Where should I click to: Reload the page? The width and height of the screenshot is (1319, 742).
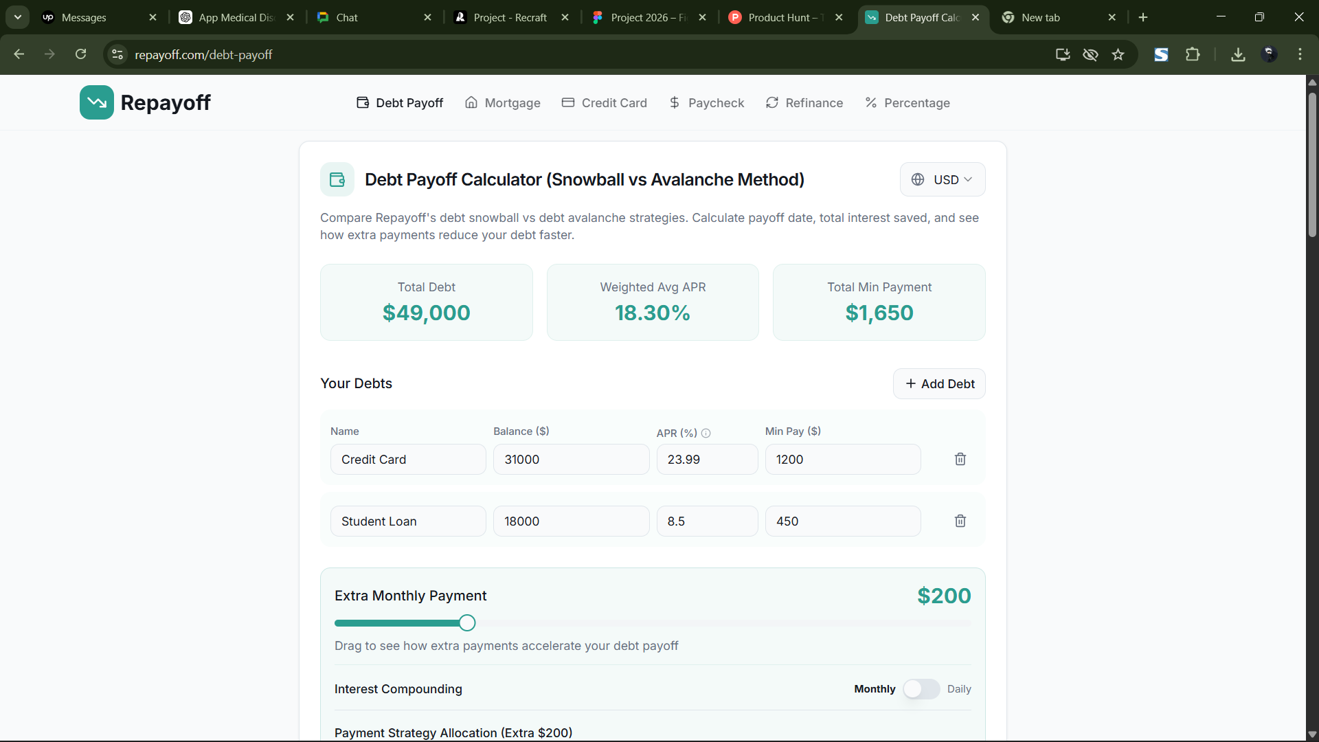point(80,54)
